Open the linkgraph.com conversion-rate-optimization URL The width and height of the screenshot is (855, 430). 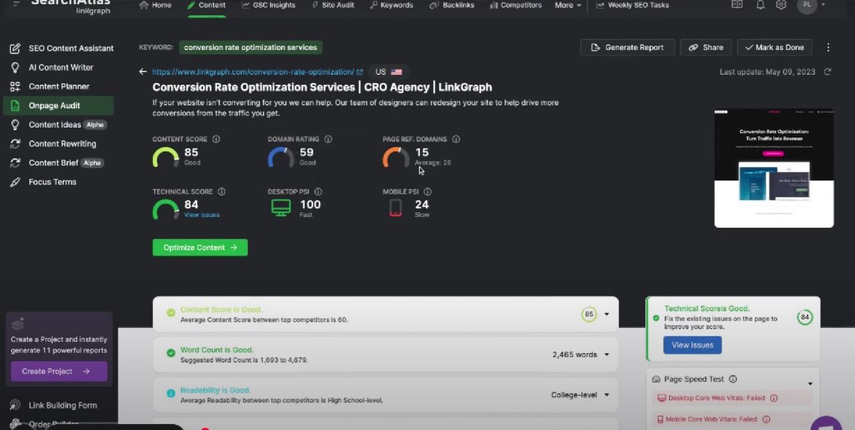coord(253,71)
